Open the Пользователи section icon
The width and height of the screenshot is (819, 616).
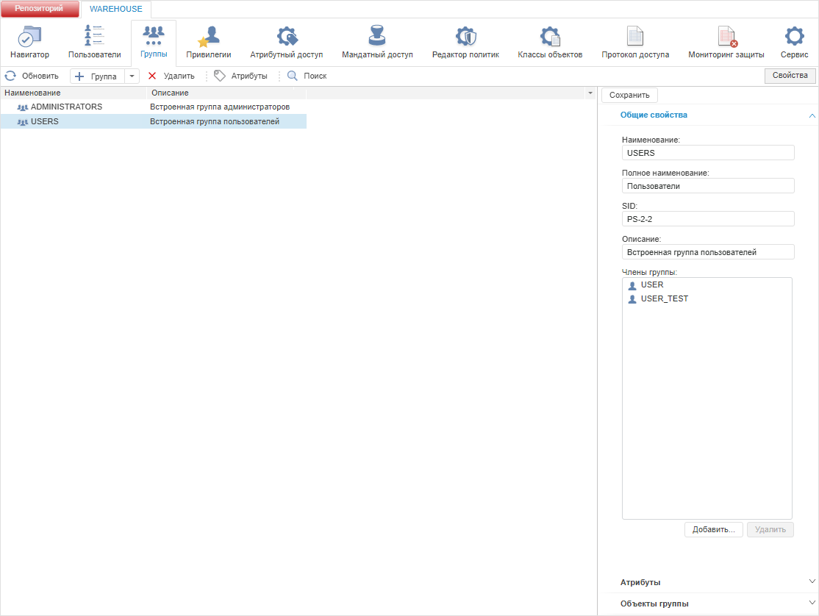pyautogui.click(x=94, y=35)
